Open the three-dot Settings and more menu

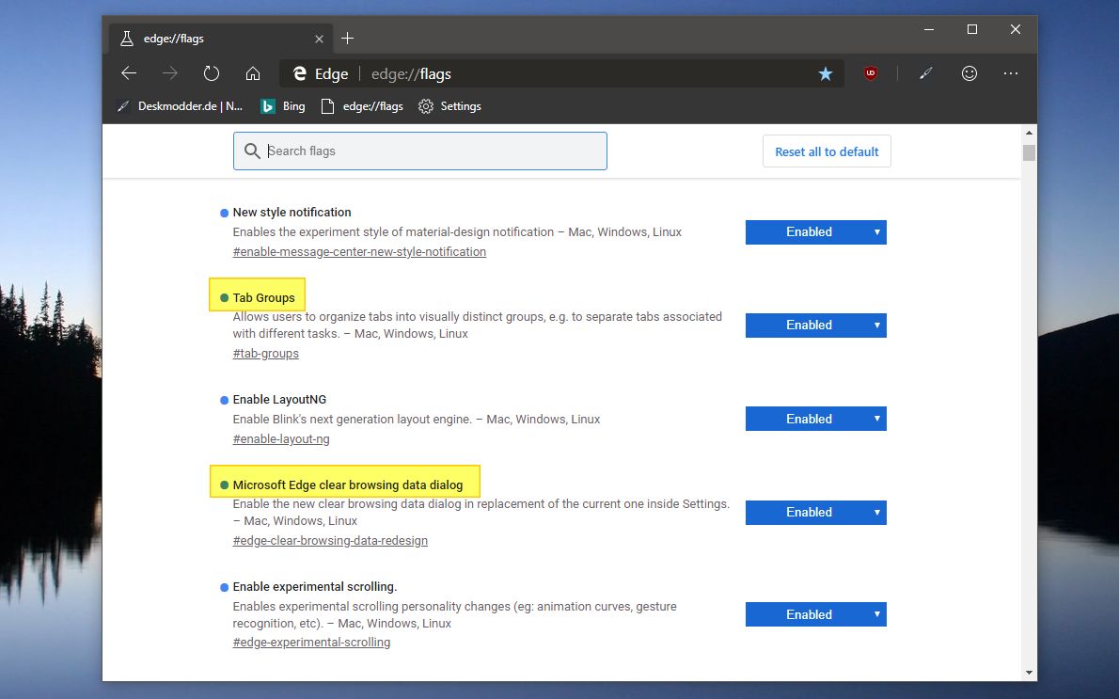click(1011, 73)
